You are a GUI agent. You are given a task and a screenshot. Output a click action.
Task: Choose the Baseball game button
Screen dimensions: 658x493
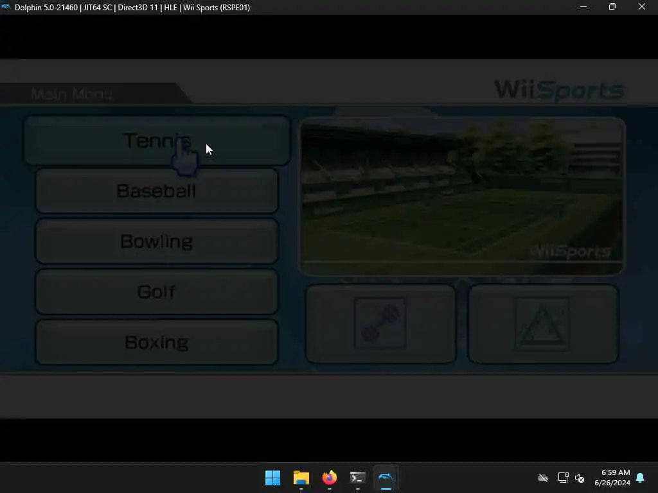coord(157,191)
